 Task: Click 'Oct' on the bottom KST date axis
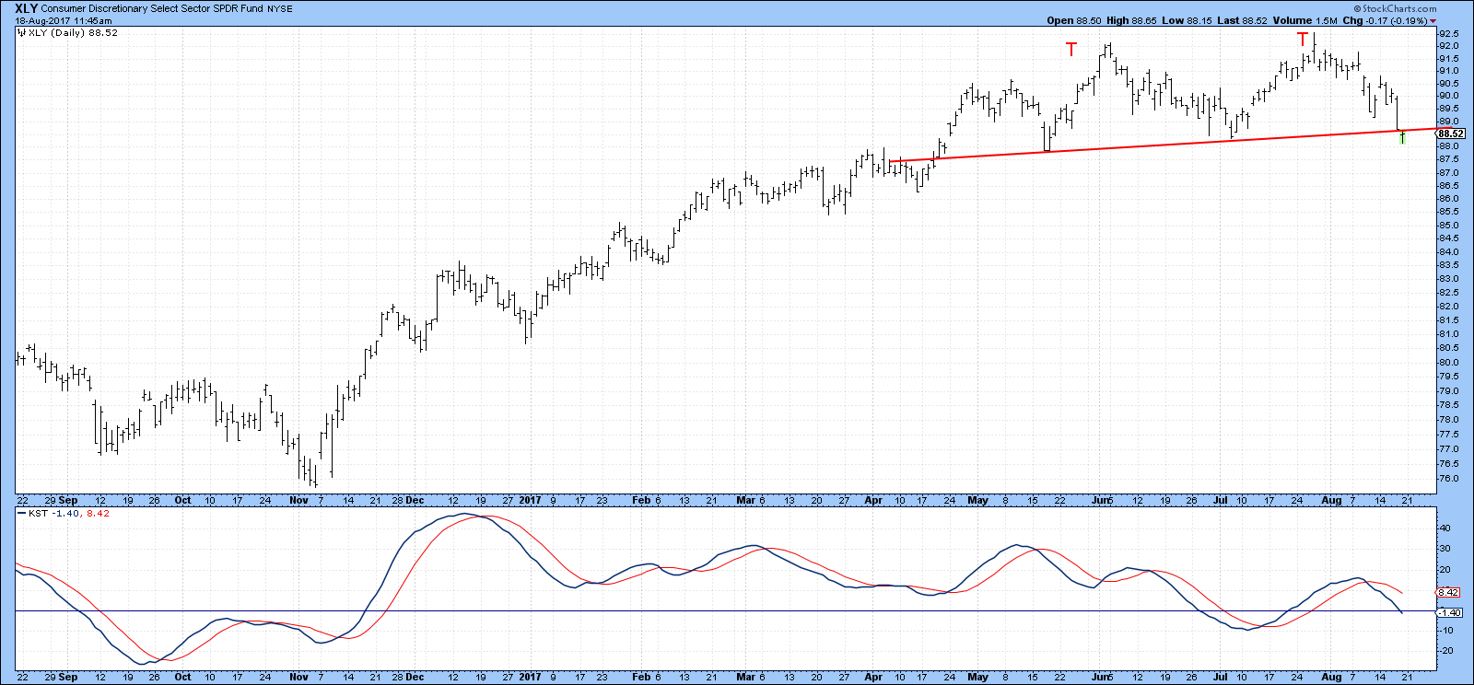[182, 677]
